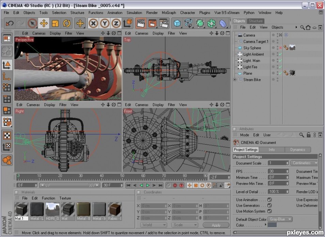Open the Gray-Blue object color dropdown
Screen dimensions: 325x237
(280, 219)
